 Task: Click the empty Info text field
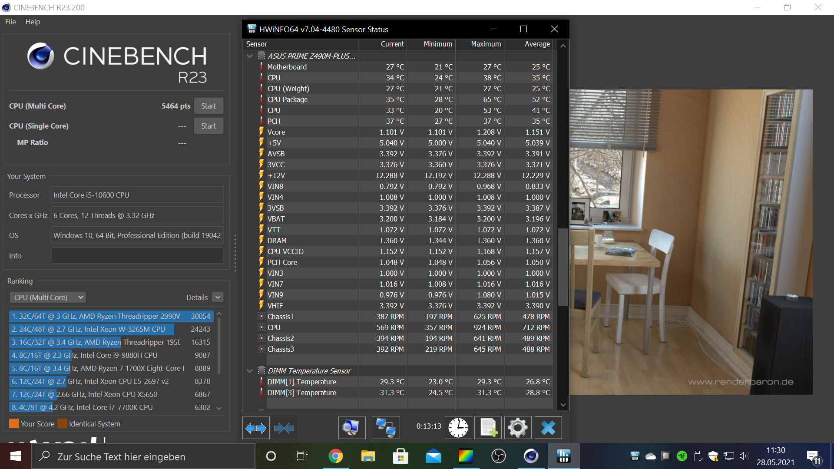click(x=137, y=256)
